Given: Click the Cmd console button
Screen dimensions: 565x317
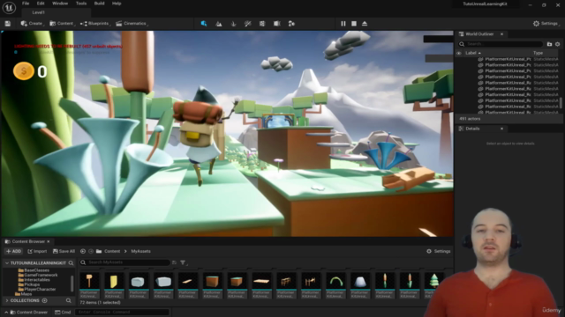Looking at the screenshot, I should (x=63, y=313).
